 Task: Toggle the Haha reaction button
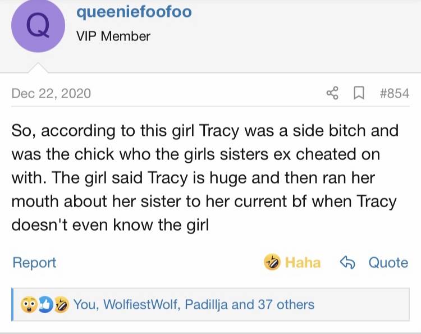point(292,262)
